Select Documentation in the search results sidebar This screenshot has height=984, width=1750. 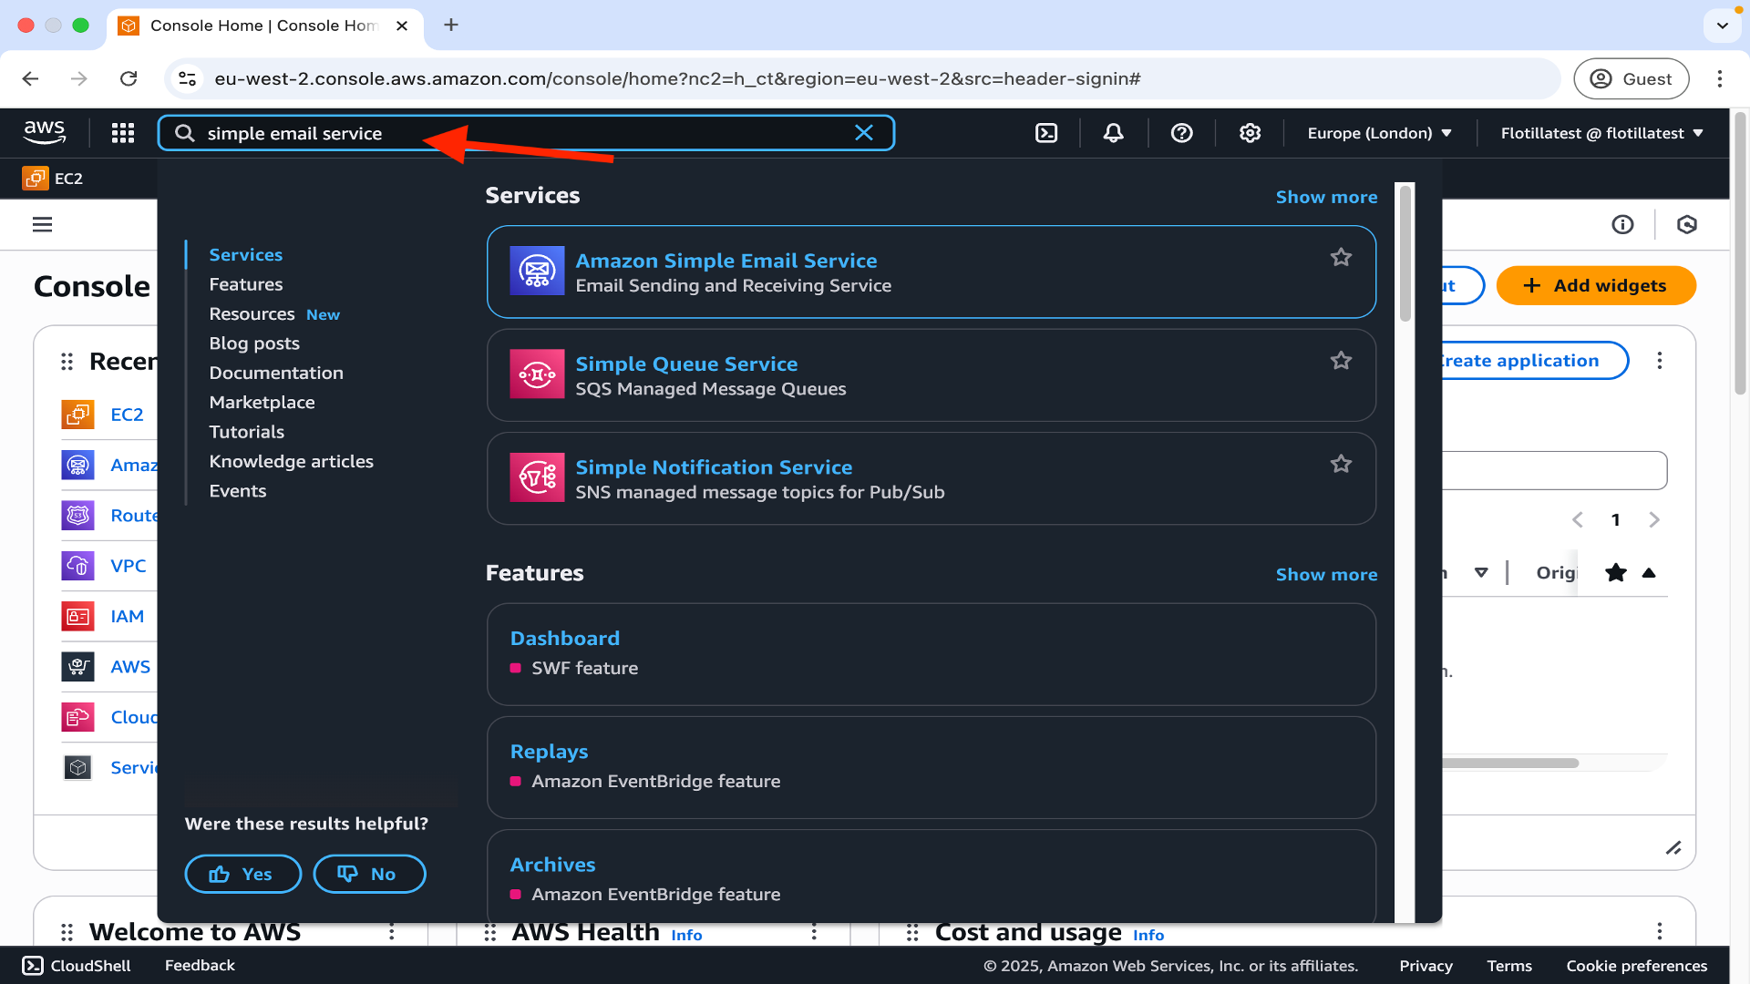pos(275,373)
